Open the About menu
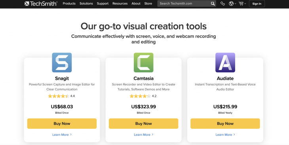The height and width of the screenshot is (145, 289). point(136,4)
